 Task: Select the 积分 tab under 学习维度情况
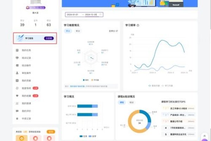[x=78, y=31]
